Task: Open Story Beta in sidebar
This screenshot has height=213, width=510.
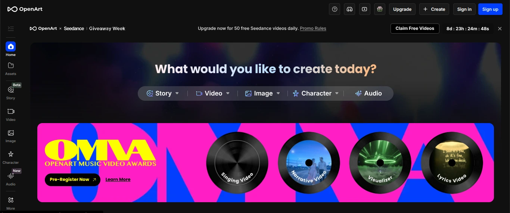Action: (x=10, y=92)
